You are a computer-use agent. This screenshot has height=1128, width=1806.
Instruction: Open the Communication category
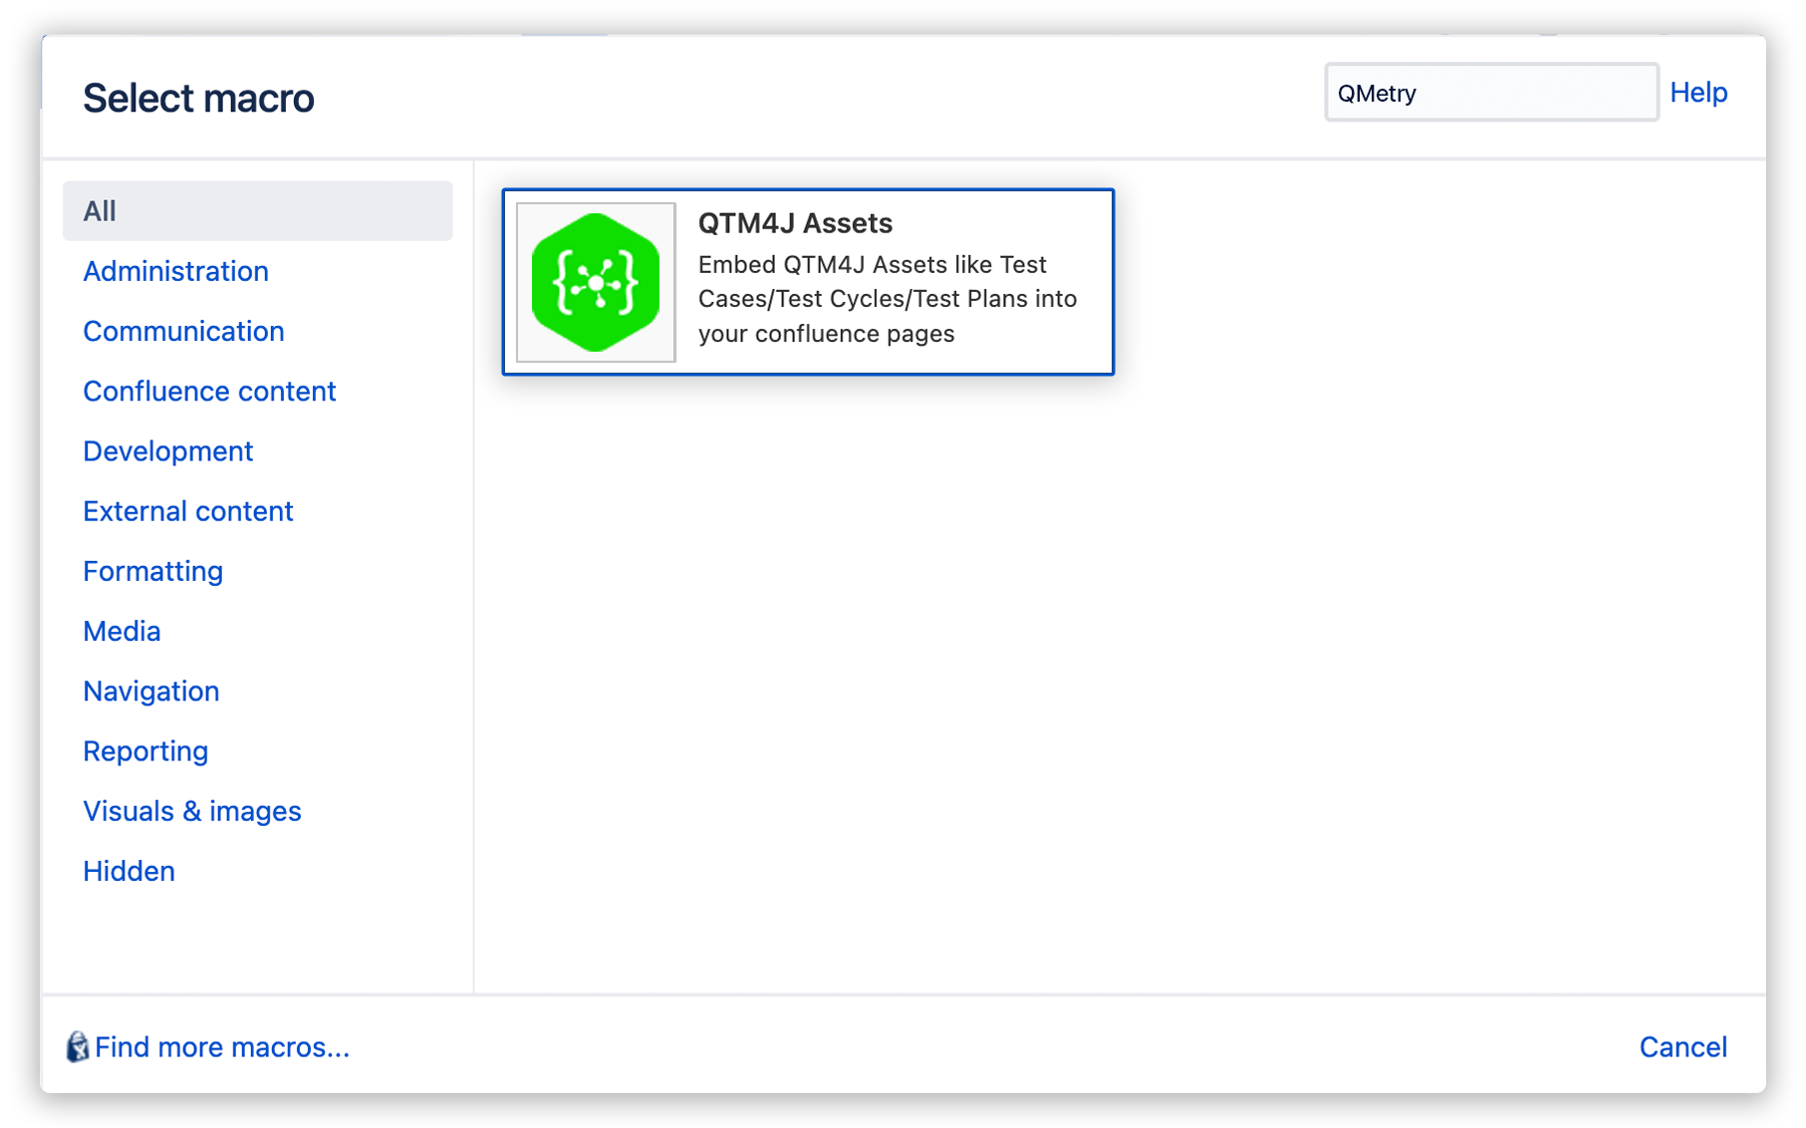click(x=183, y=331)
